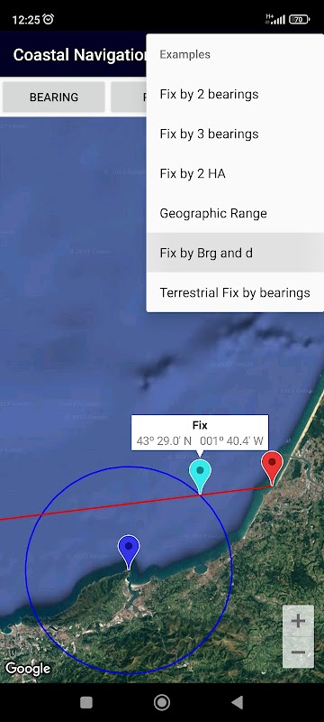Zoom out with the minus button
Image resolution: width=324 pixels, height=722 pixels.
point(298,652)
